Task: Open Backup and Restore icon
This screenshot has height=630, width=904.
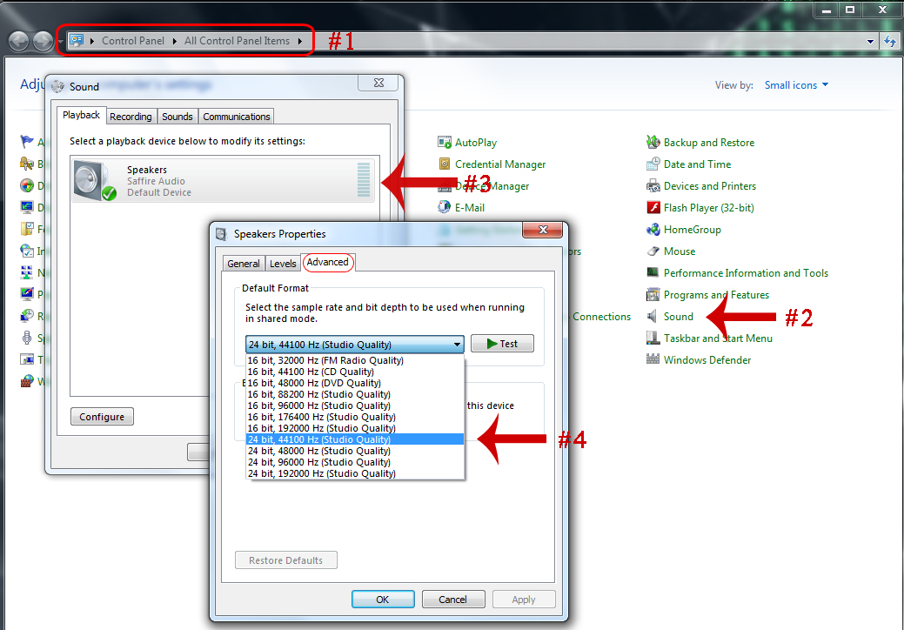Action: pos(653,143)
